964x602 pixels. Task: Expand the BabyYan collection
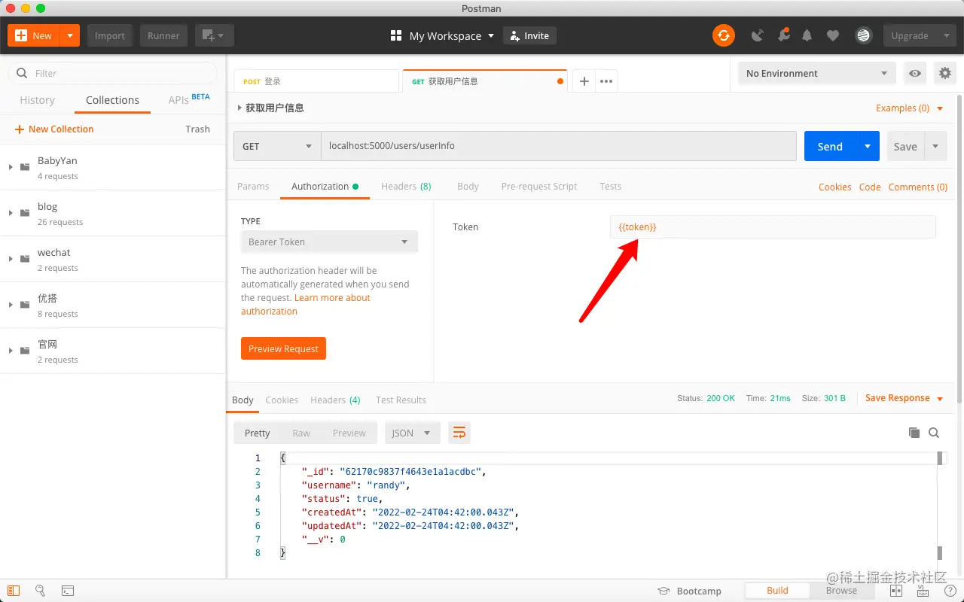[x=11, y=167]
